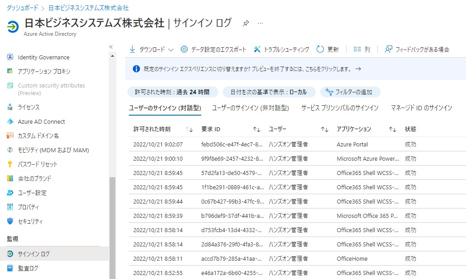Click the 更新 refresh icon

320,49
